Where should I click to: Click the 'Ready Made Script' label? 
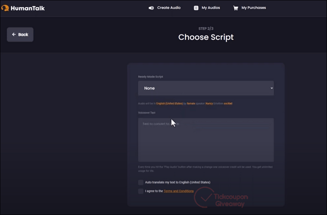coord(151,77)
